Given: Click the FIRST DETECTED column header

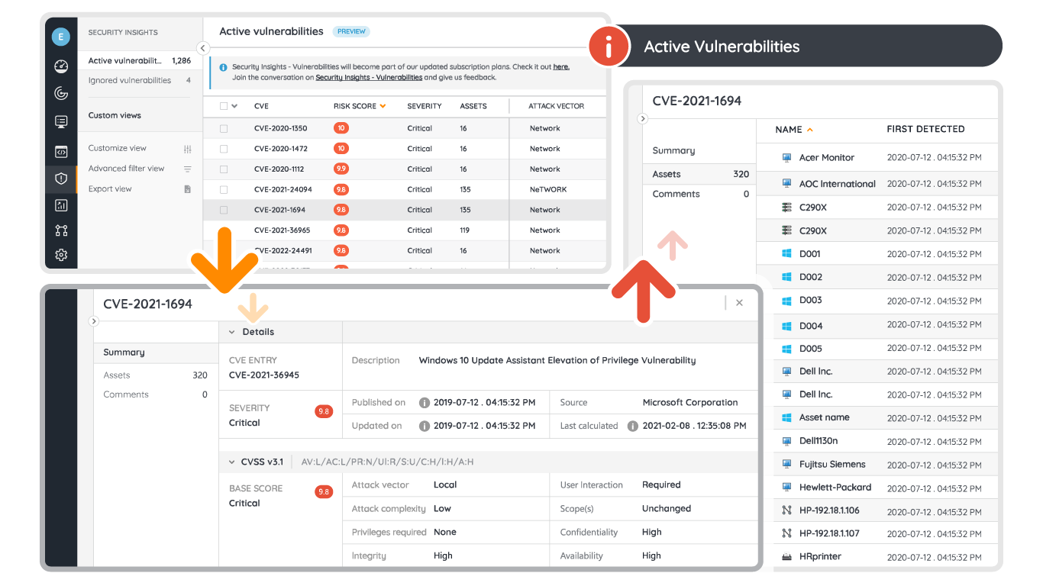Looking at the screenshot, I should pos(925,130).
